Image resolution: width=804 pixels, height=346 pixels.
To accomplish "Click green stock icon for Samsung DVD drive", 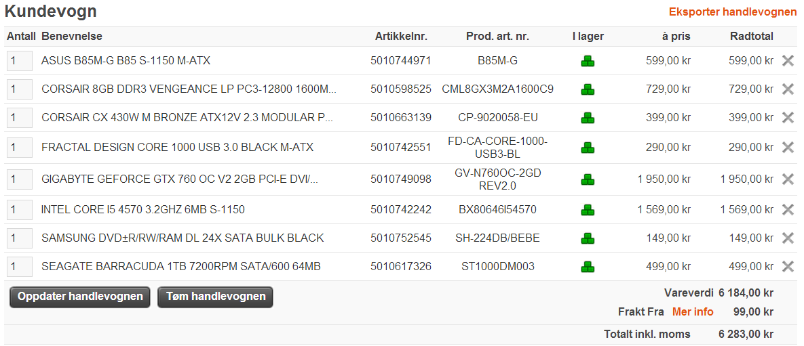I will [x=588, y=238].
